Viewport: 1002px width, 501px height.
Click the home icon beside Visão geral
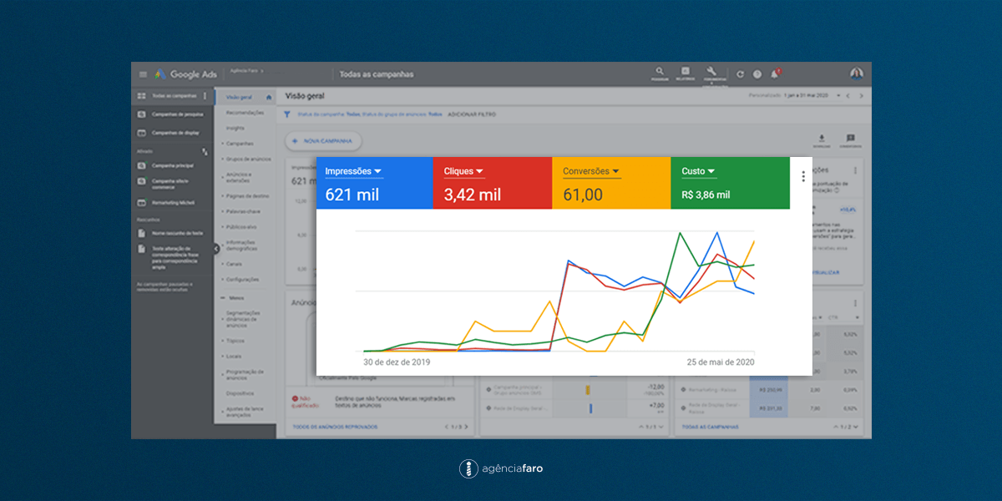click(x=269, y=97)
